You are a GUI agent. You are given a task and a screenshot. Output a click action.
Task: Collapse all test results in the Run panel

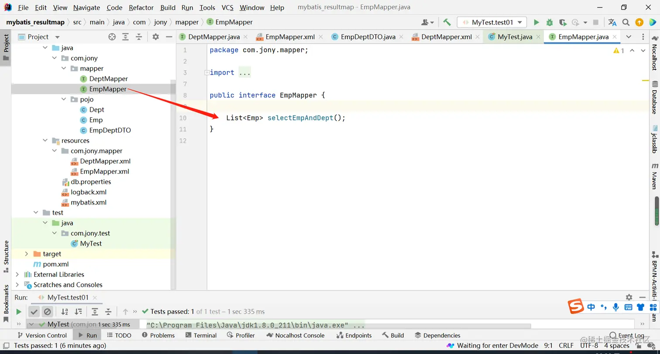[x=108, y=312]
